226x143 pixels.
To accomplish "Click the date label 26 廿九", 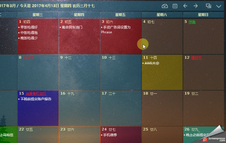I will point(191,129).
